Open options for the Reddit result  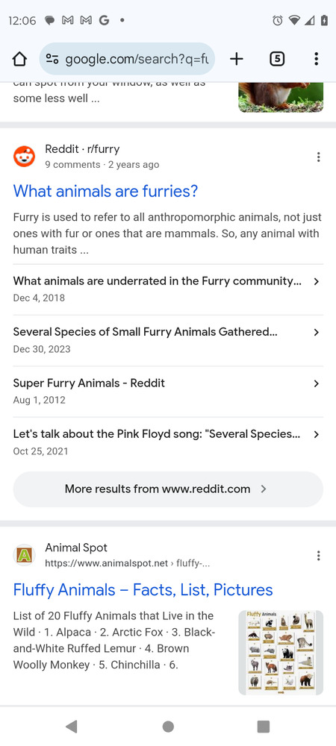[318, 157]
